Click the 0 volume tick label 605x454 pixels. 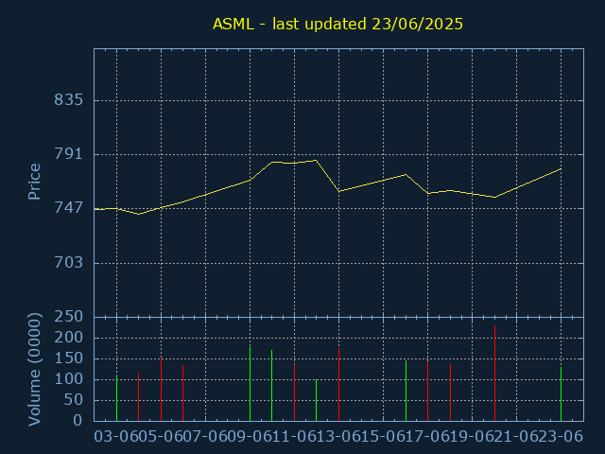[78, 420]
